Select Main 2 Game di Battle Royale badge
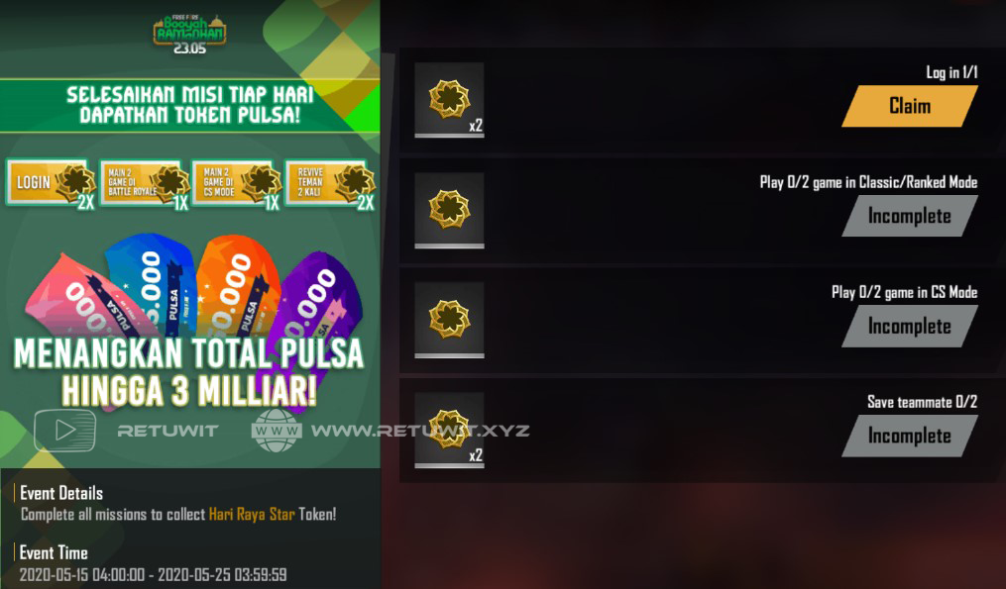The image size is (1006, 589). (144, 183)
